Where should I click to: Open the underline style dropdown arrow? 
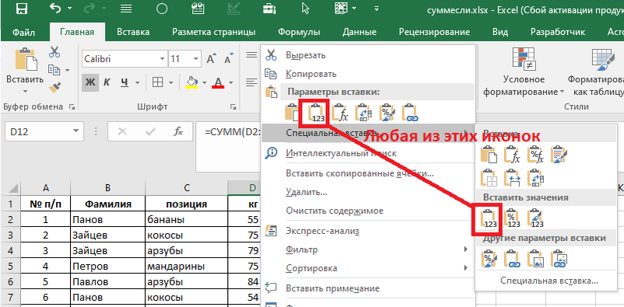click(x=138, y=82)
